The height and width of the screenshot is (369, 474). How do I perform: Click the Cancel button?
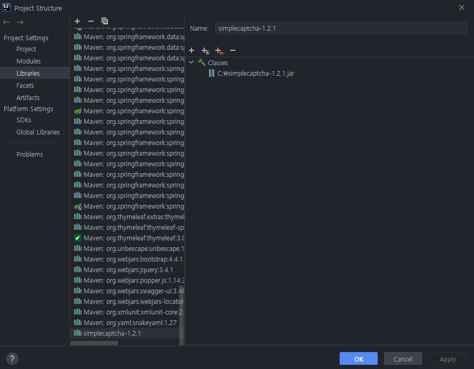point(403,359)
